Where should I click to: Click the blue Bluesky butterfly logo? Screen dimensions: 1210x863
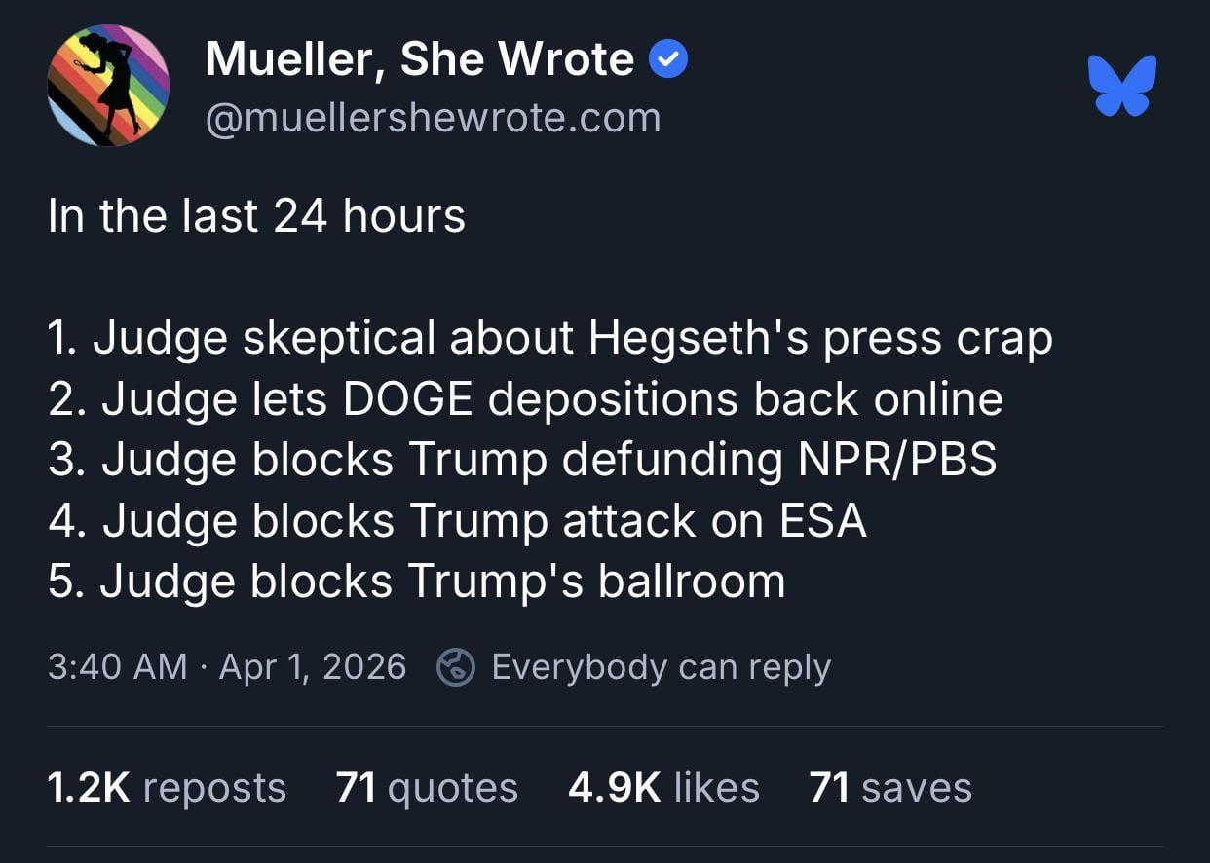(1122, 86)
